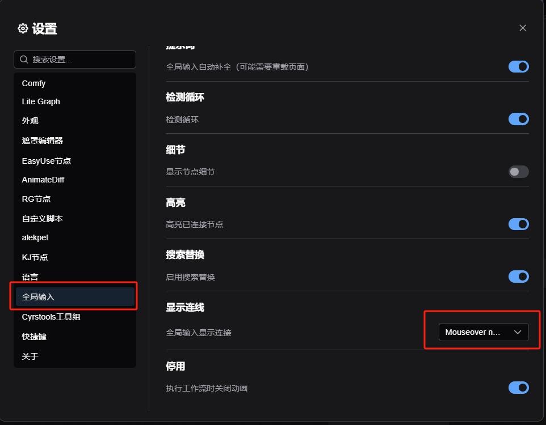Click the settings gear icon

click(22, 28)
